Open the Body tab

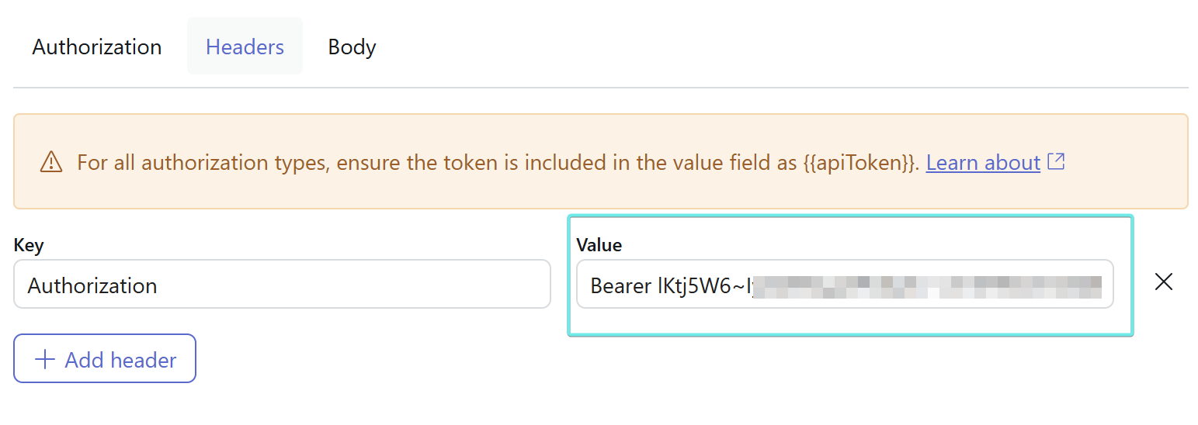[x=352, y=47]
